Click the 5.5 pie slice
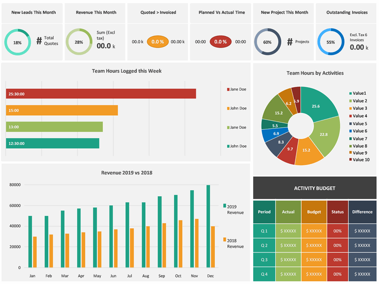This screenshot has height=284, width=379. (x=274, y=125)
